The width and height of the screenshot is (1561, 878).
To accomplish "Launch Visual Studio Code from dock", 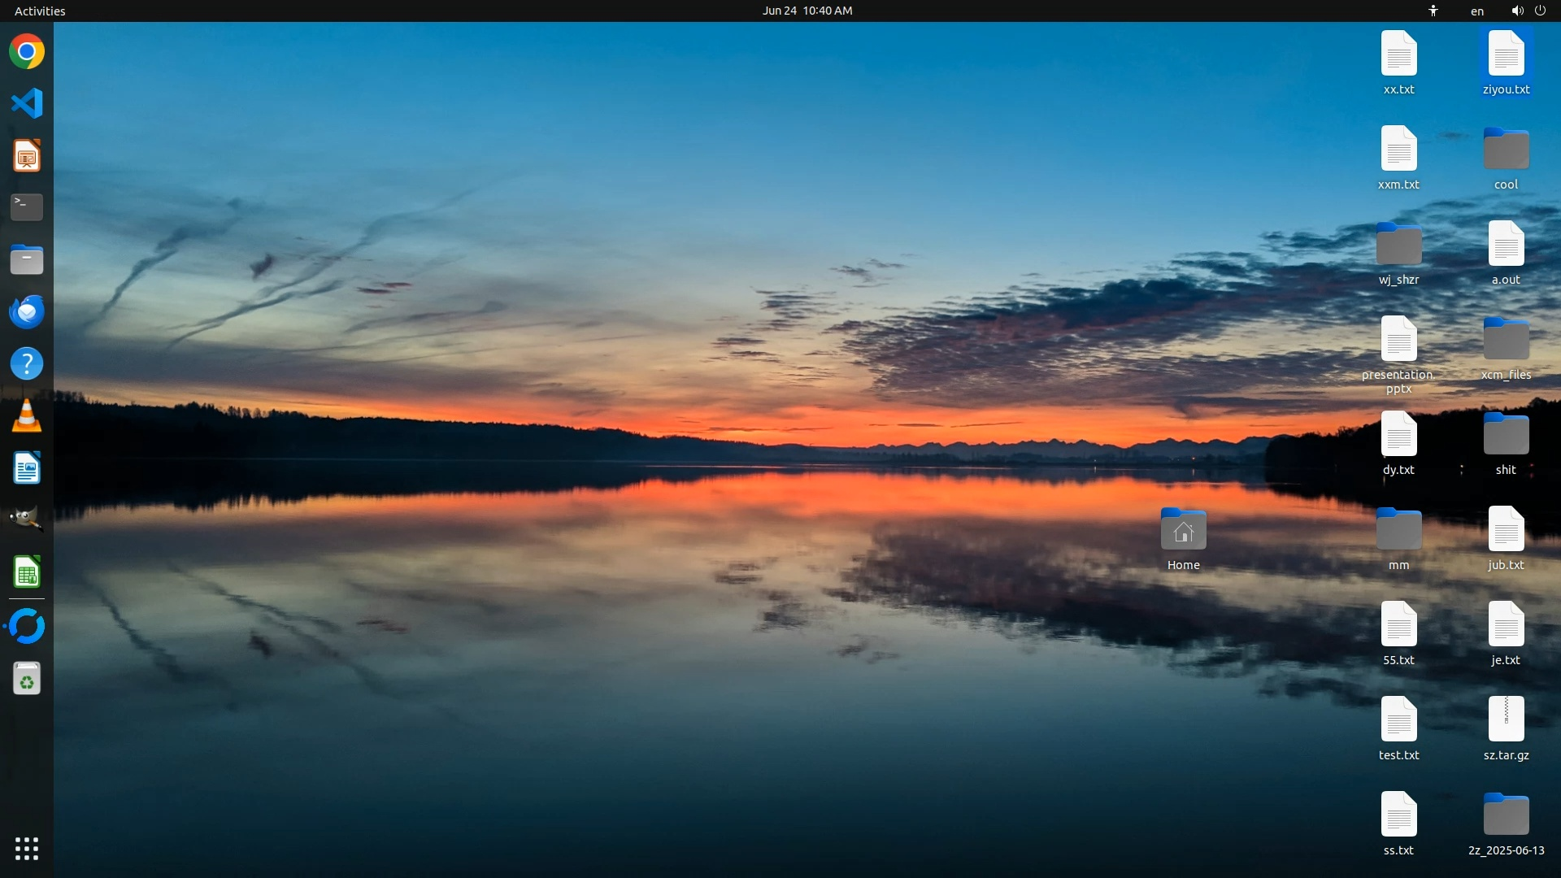I will (x=27, y=103).
